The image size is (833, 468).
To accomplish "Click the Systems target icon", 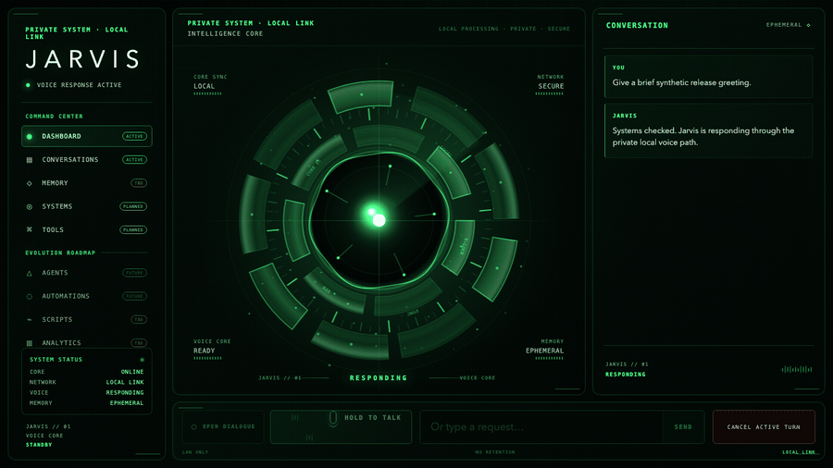I will (30, 206).
